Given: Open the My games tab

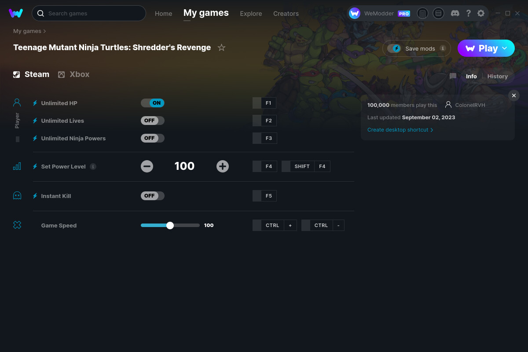Looking at the screenshot, I should point(206,13).
